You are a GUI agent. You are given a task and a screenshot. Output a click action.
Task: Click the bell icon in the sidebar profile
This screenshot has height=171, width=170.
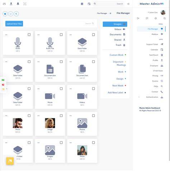click(156, 18)
